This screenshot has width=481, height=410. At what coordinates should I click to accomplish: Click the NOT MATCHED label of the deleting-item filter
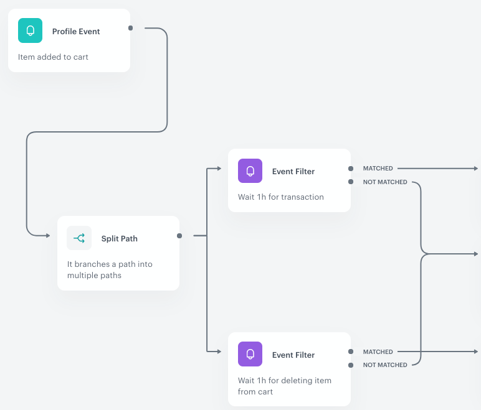coord(385,365)
